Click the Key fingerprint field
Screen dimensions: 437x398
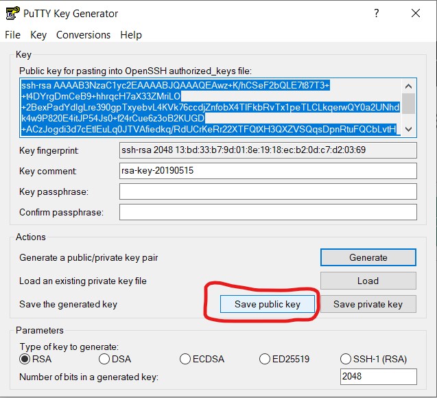click(x=268, y=150)
